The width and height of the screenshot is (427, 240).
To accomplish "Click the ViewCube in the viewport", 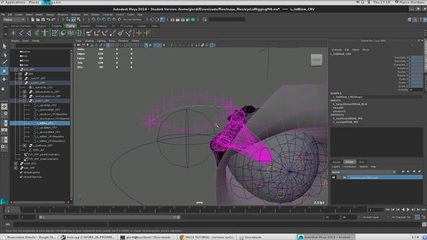I will pyautogui.click(x=316, y=60).
